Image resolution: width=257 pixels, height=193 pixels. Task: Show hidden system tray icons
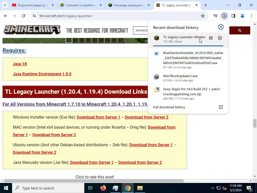(212, 188)
